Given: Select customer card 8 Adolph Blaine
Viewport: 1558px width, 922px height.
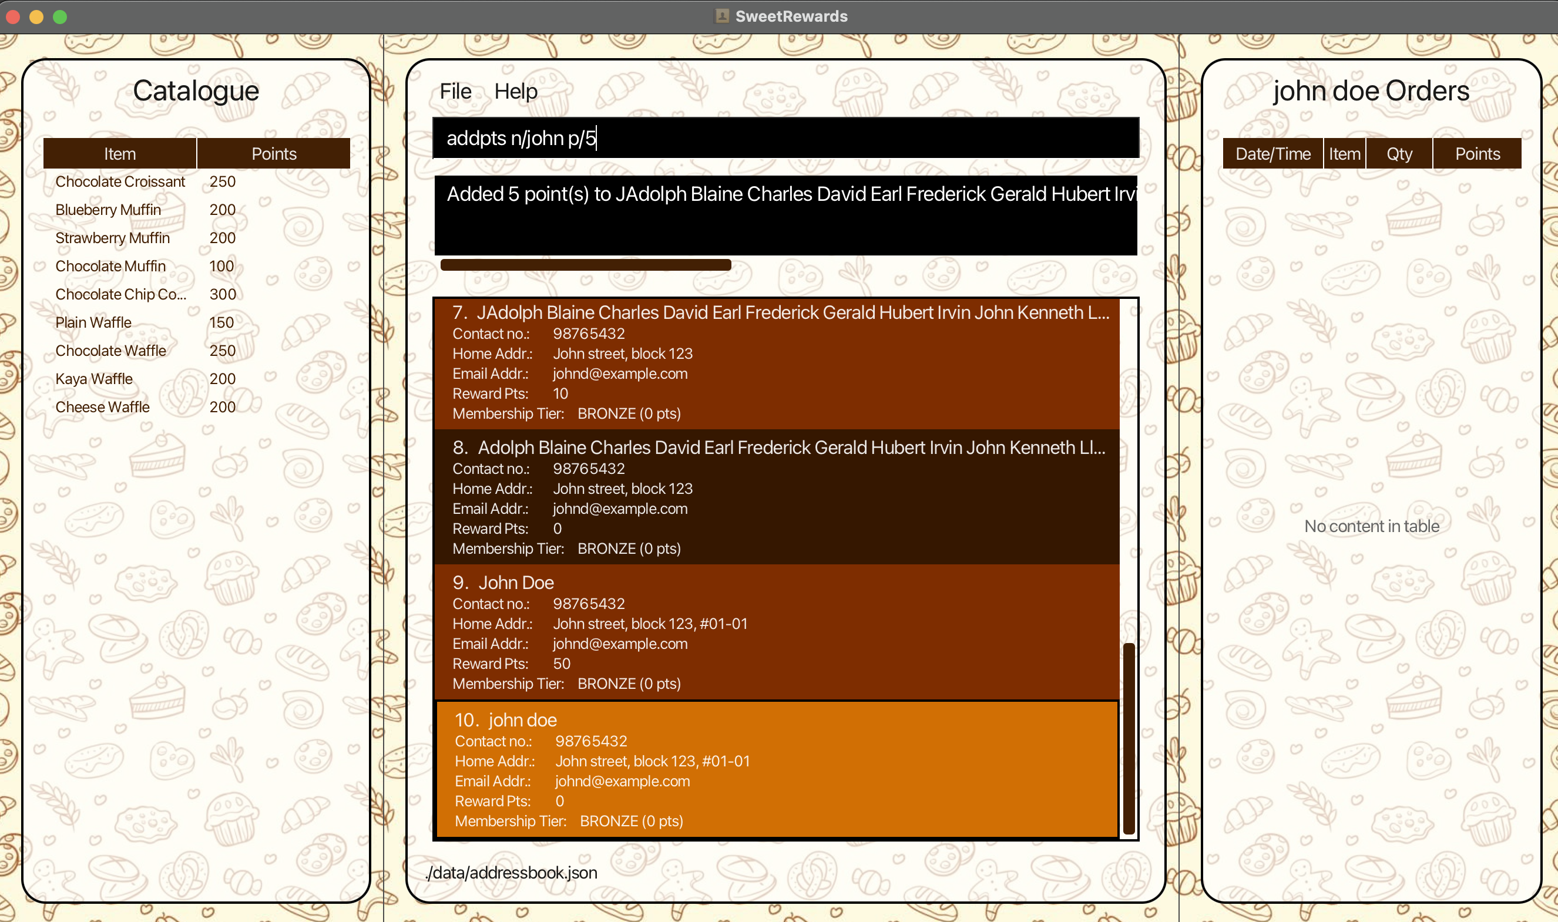Looking at the screenshot, I should pos(776,497).
